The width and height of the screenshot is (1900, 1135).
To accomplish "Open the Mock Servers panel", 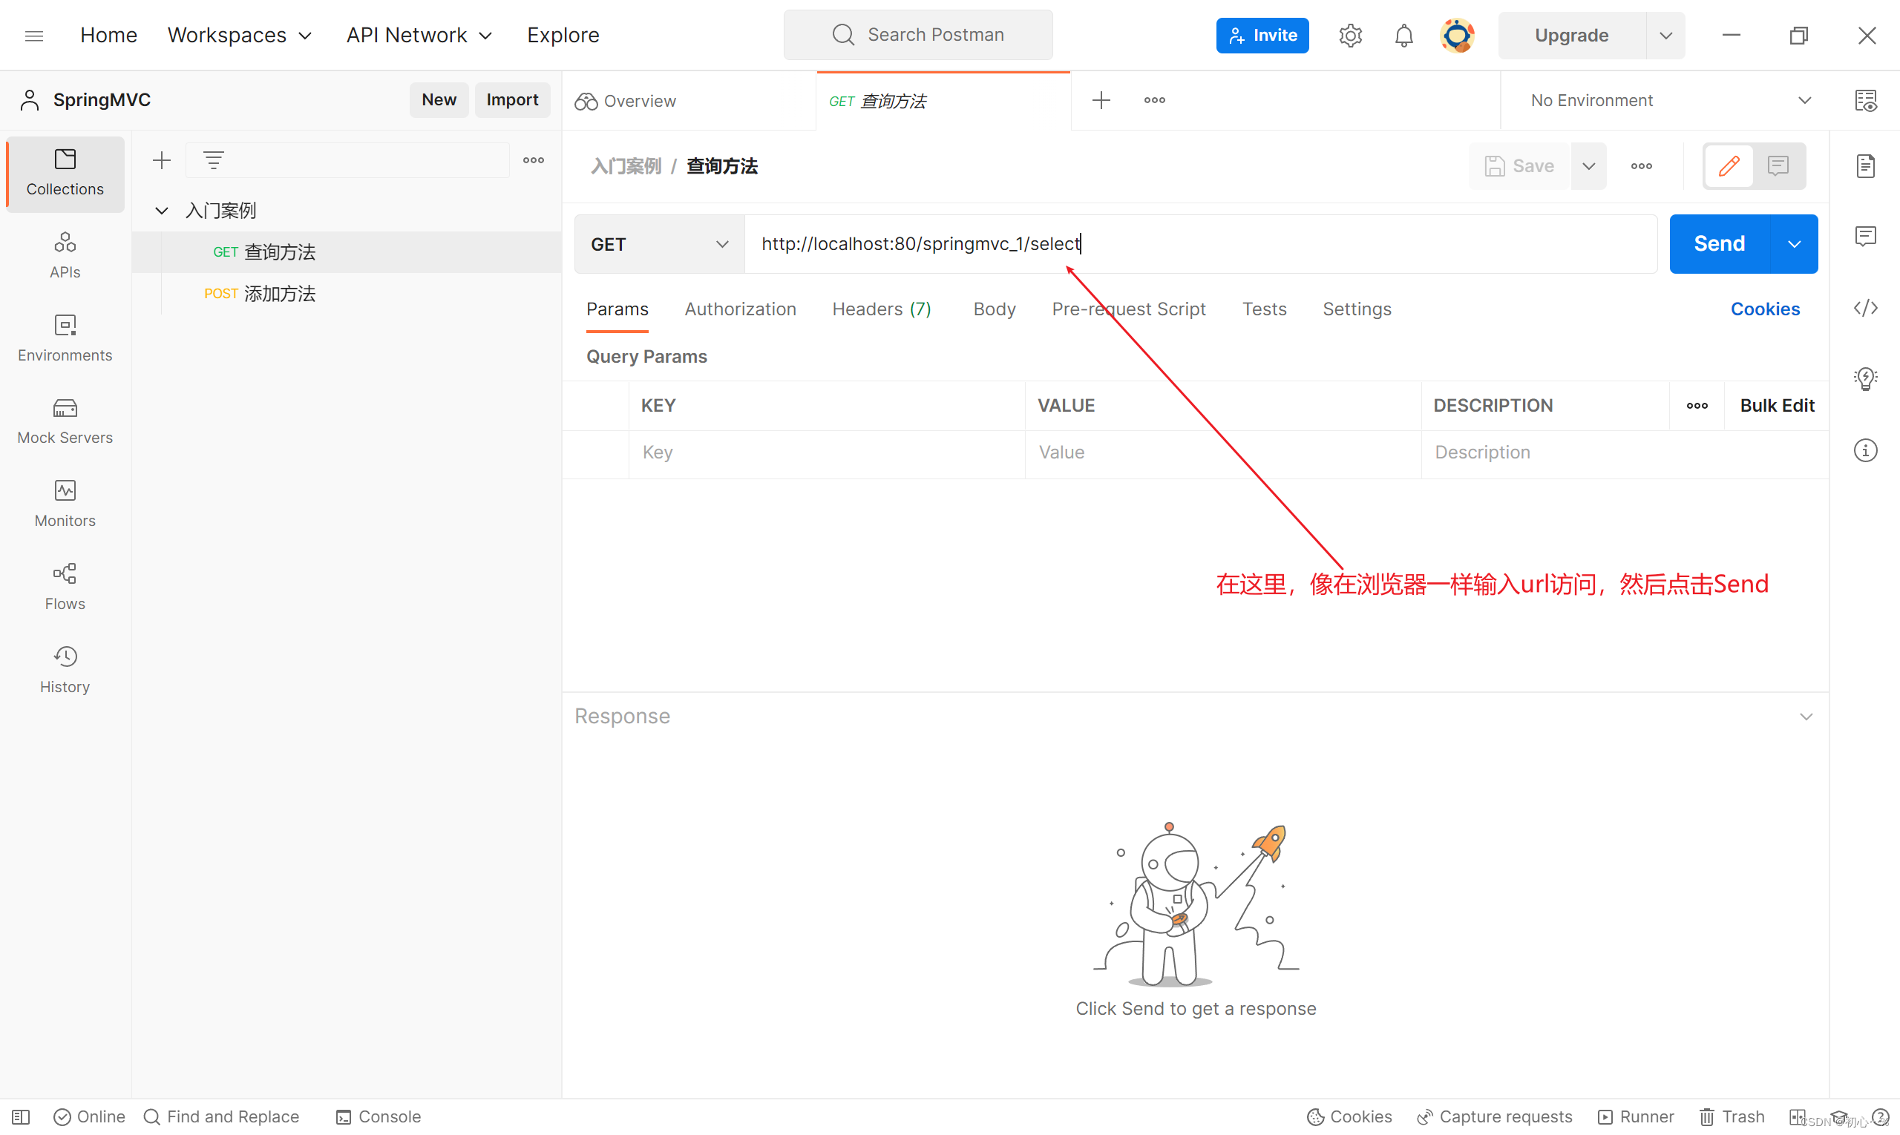I will tap(65, 421).
